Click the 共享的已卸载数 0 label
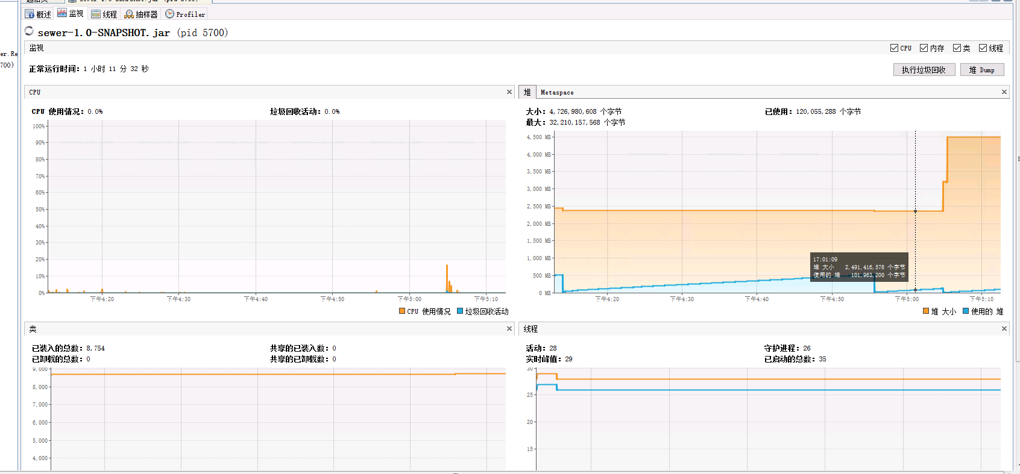The image size is (1020, 474). 303,359
